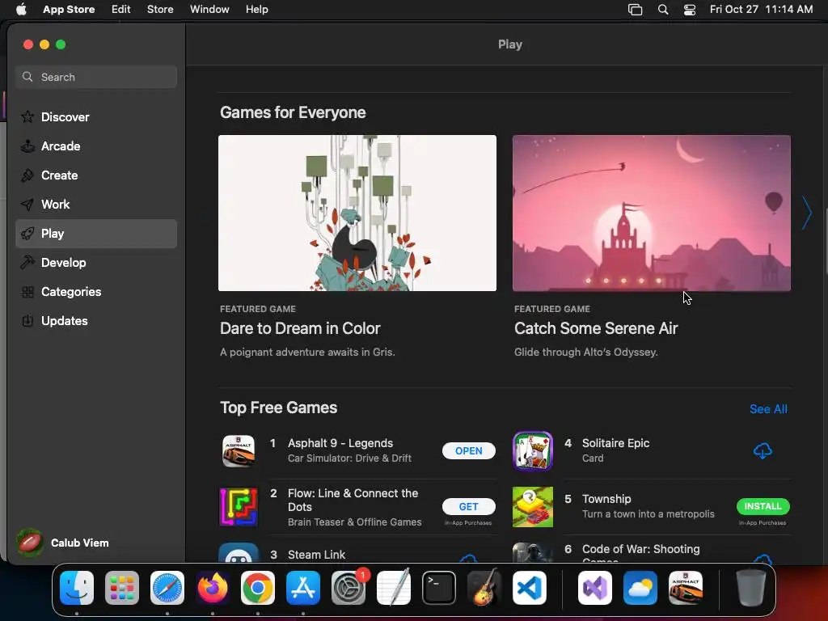828x621 pixels.
Task: Open Finder from the Dock
Action: (x=77, y=588)
